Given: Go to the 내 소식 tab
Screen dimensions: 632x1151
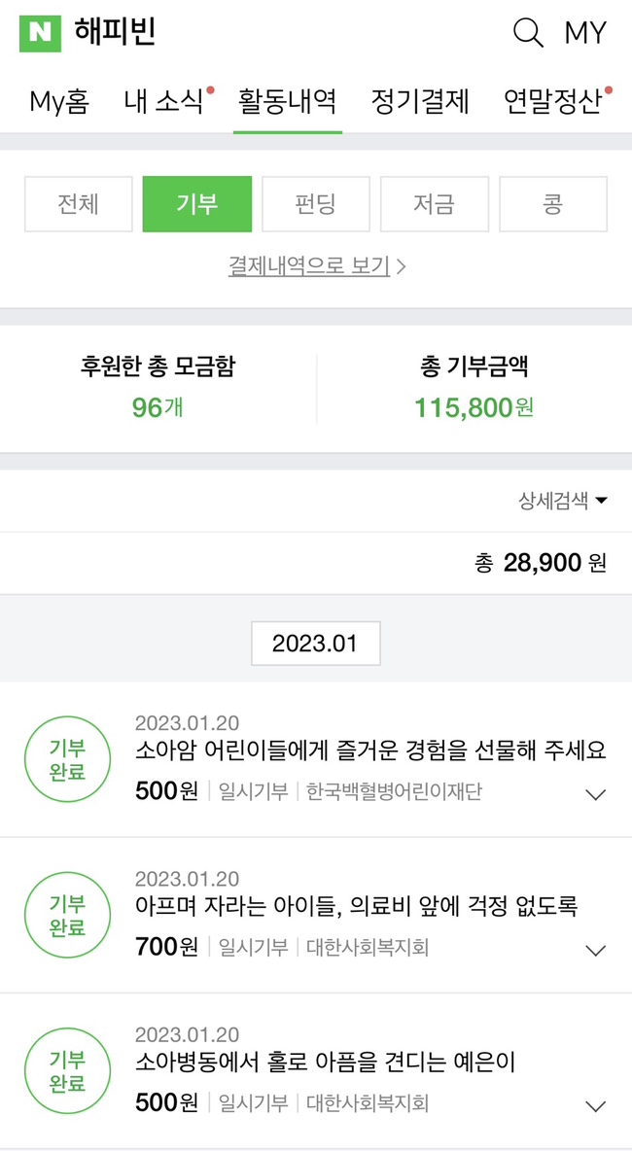Looking at the screenshot, I should (163, 101).
